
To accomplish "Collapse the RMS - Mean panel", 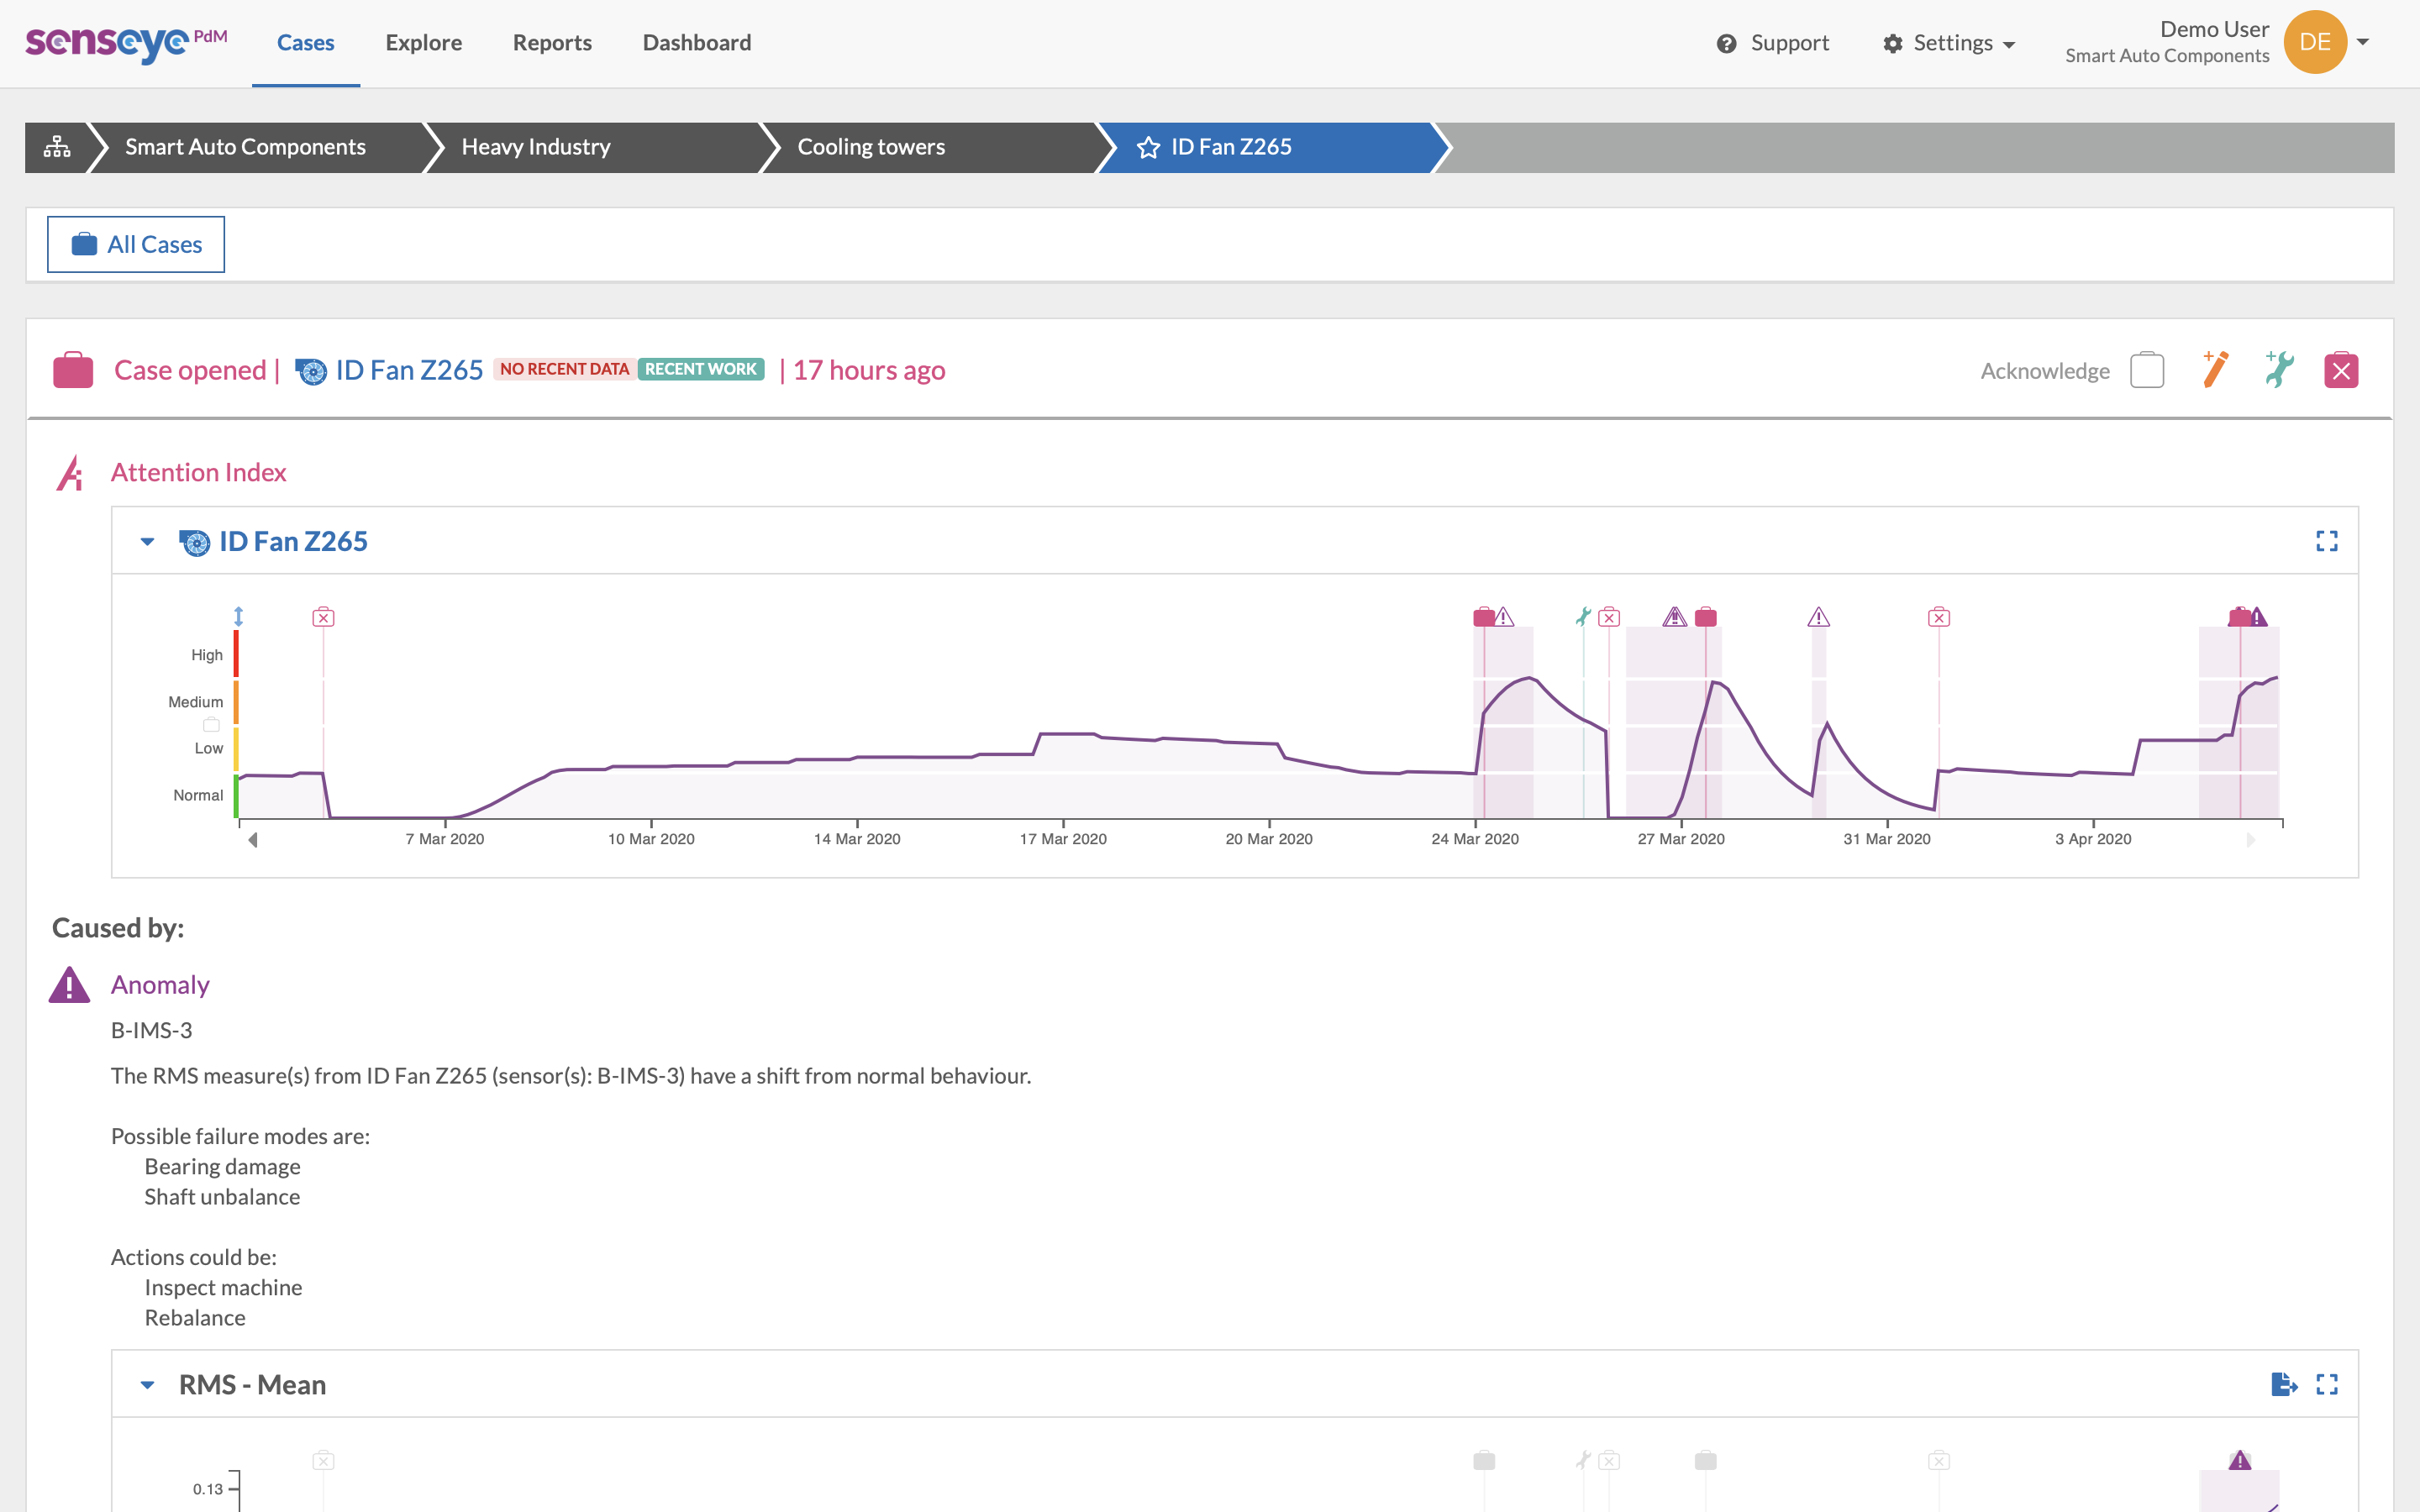I will (x=147, y=1385).
